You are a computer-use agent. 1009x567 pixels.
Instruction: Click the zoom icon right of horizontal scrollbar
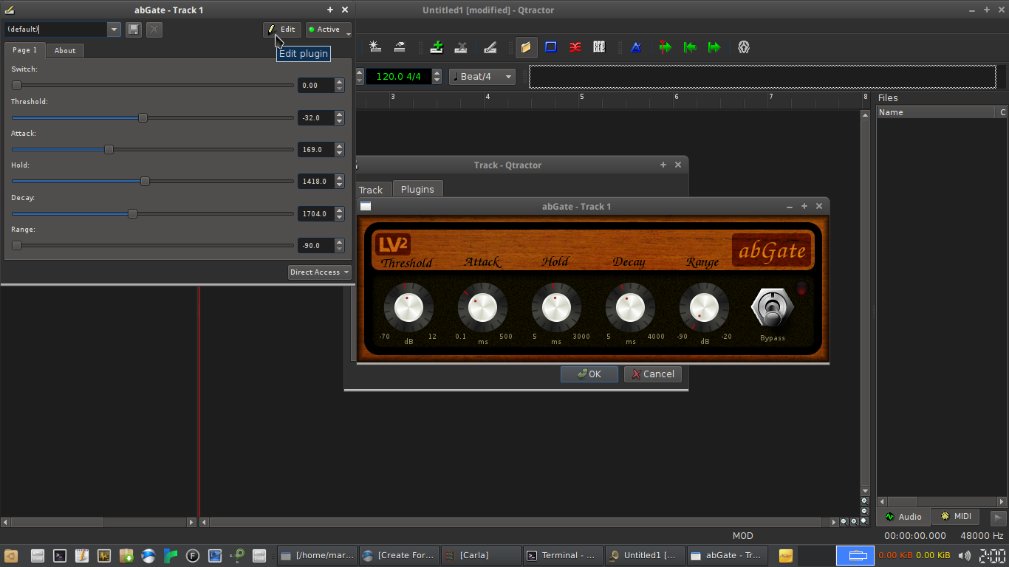pyautogui.click(x=844, y=522)
